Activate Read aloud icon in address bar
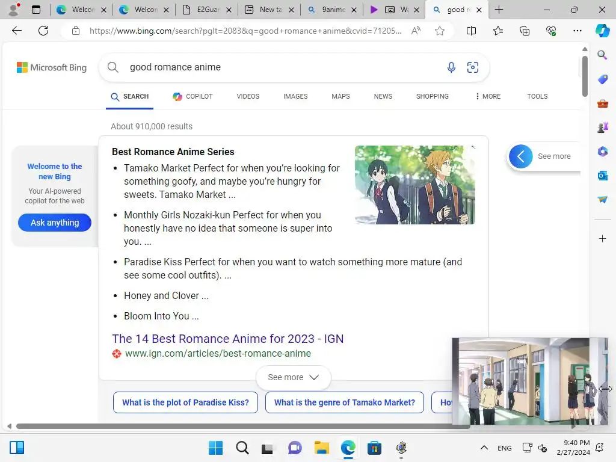The image size is (616, 462). click(416, 31)
